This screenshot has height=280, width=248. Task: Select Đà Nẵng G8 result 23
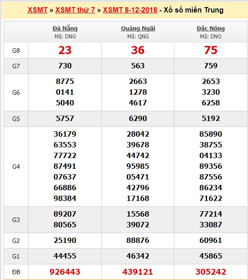[65, 50]
